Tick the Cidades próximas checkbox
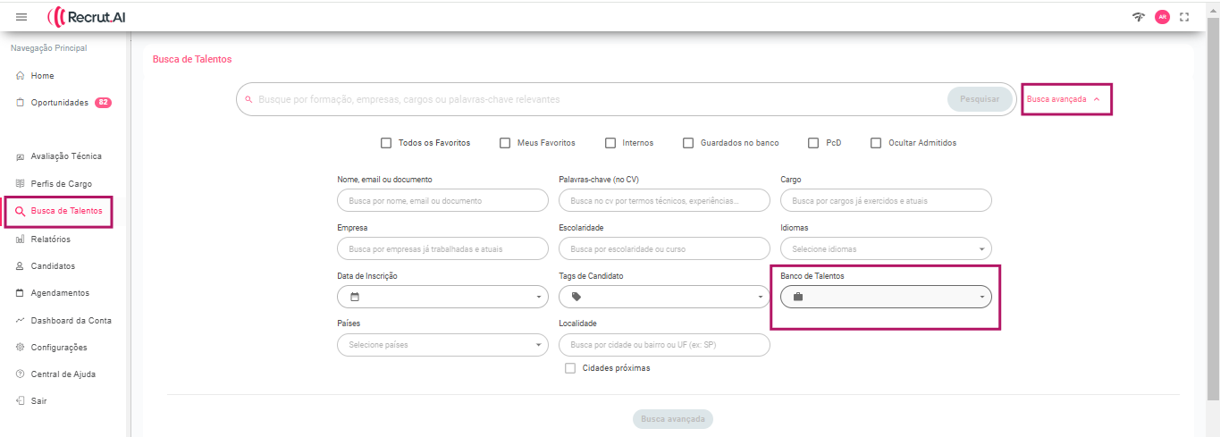1220x437 pixels. click(x=570, y=368)
